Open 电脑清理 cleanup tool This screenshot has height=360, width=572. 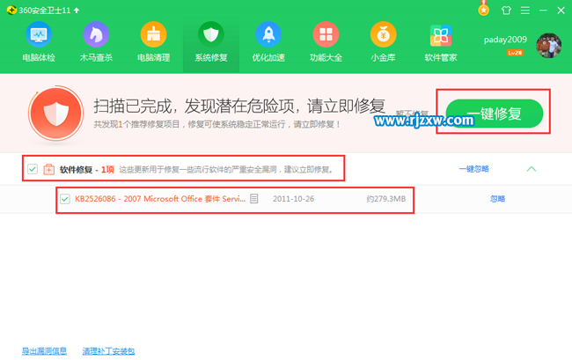pyautogui.click(x=154, y=41)
